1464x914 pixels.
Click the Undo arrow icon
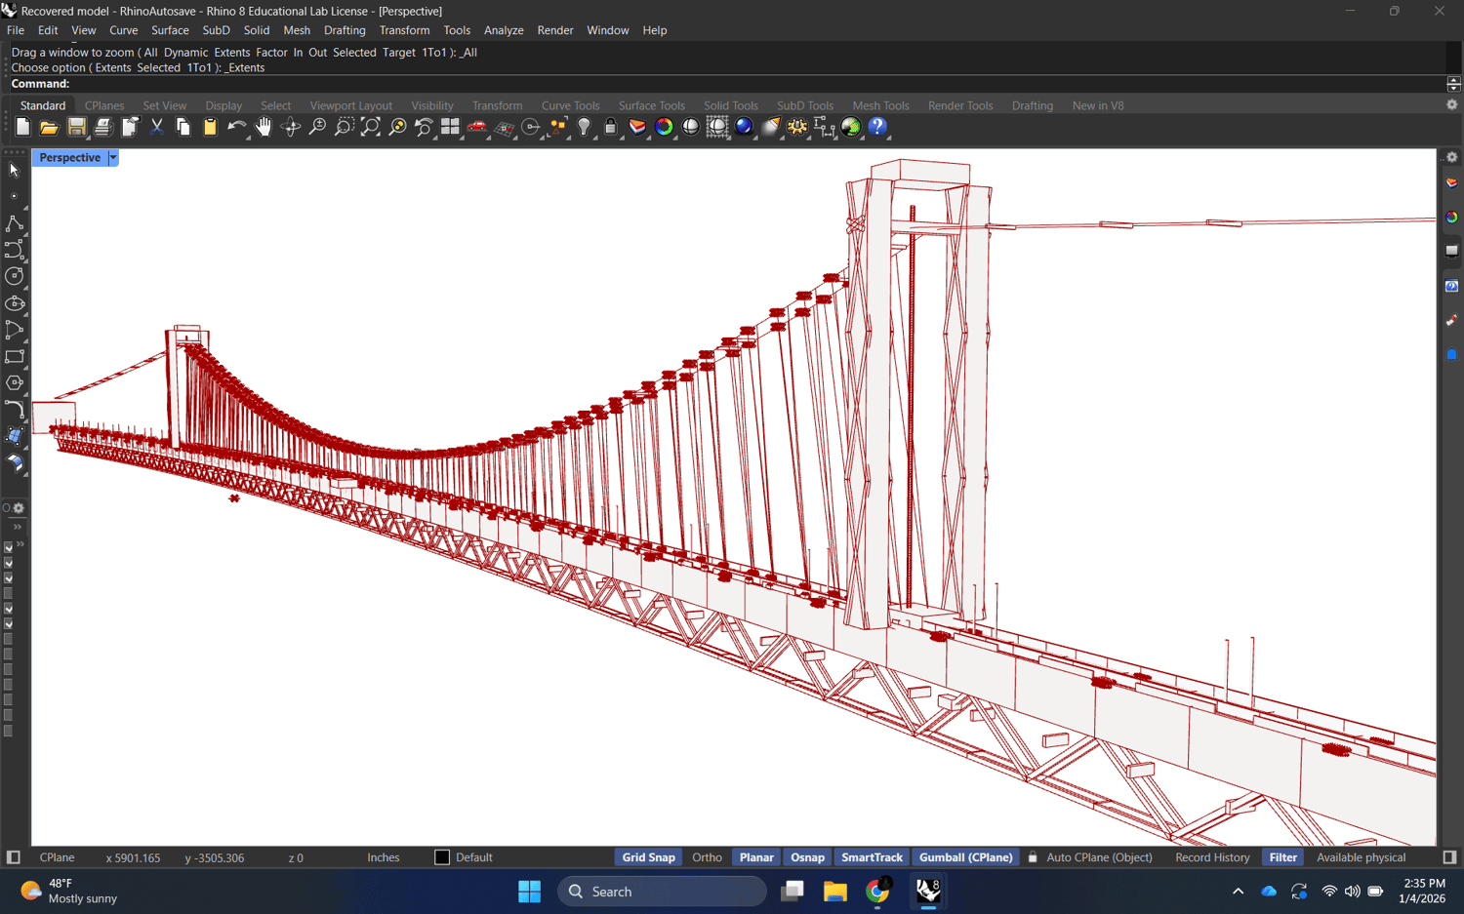[x=236, y=127]
